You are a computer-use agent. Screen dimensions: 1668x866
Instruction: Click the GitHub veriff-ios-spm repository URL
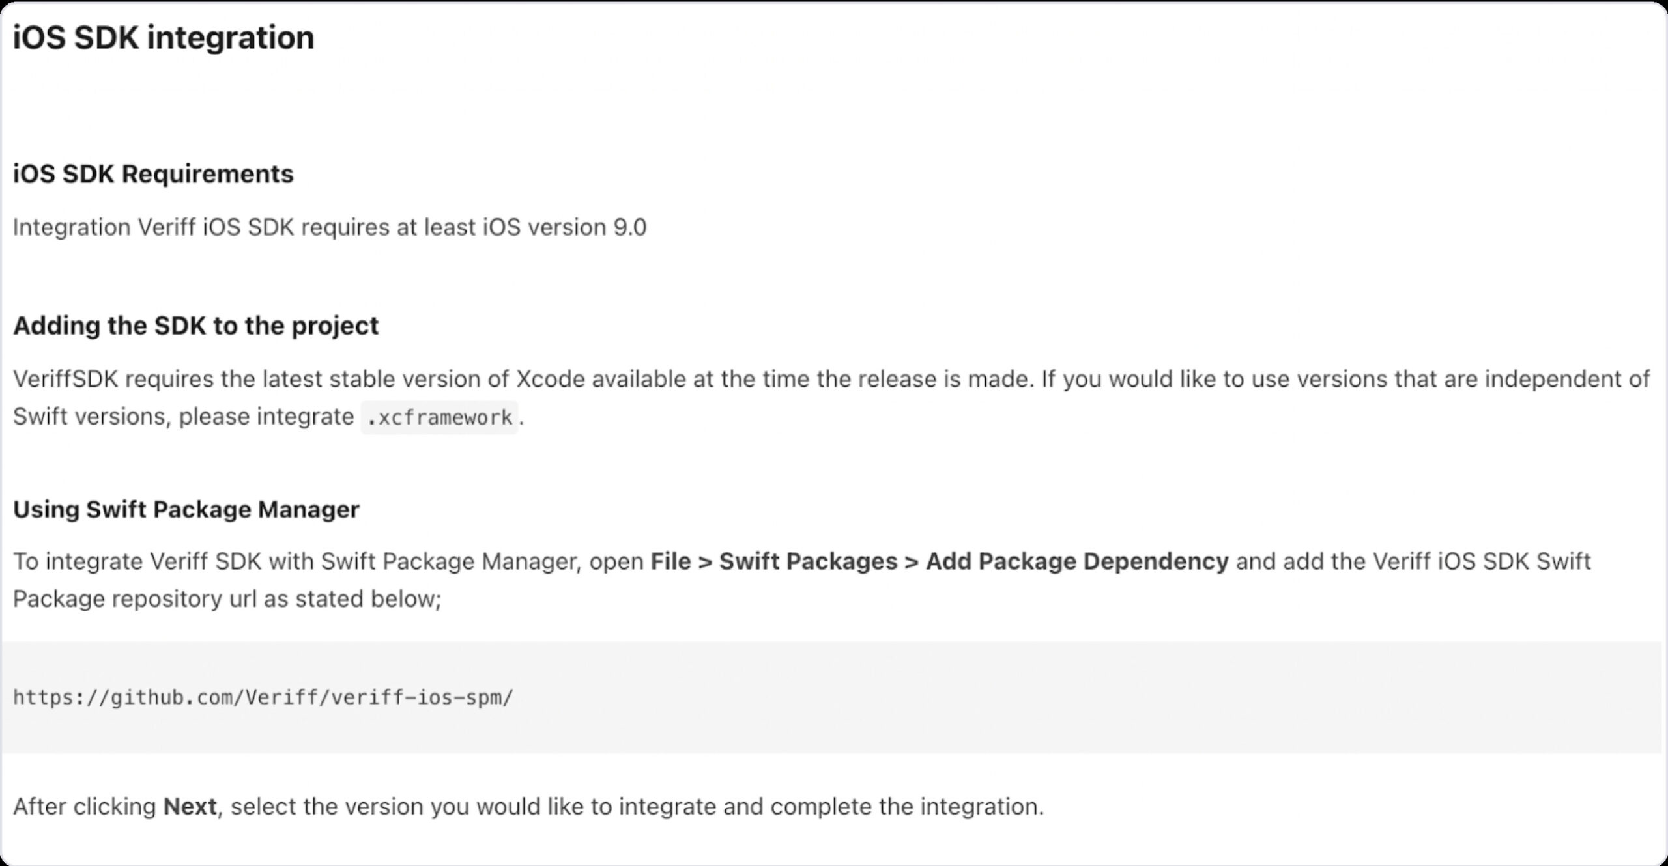click(263, 697)
